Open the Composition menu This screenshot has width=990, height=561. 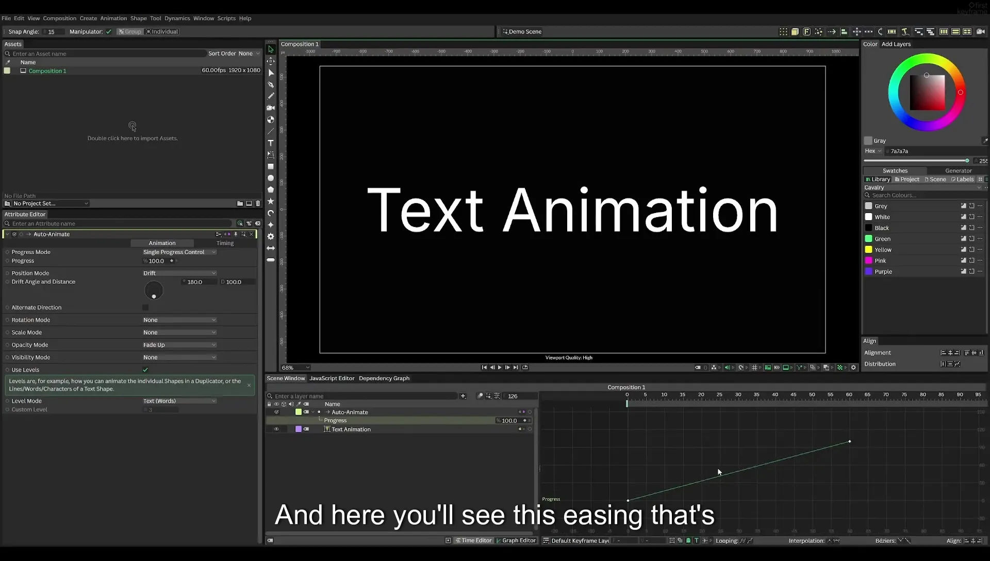[x=59, y=18]
